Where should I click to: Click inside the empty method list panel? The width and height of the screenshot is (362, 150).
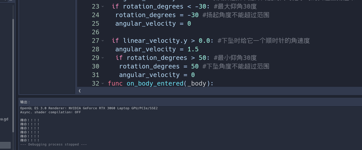point(47,50)
